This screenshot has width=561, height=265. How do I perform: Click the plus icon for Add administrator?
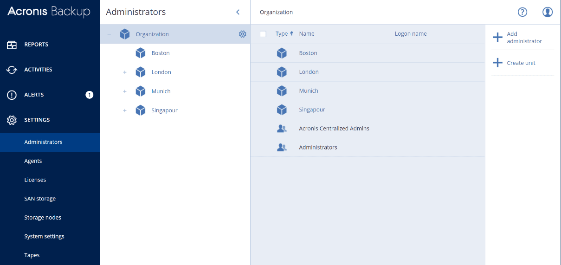[x=497, y=37]
